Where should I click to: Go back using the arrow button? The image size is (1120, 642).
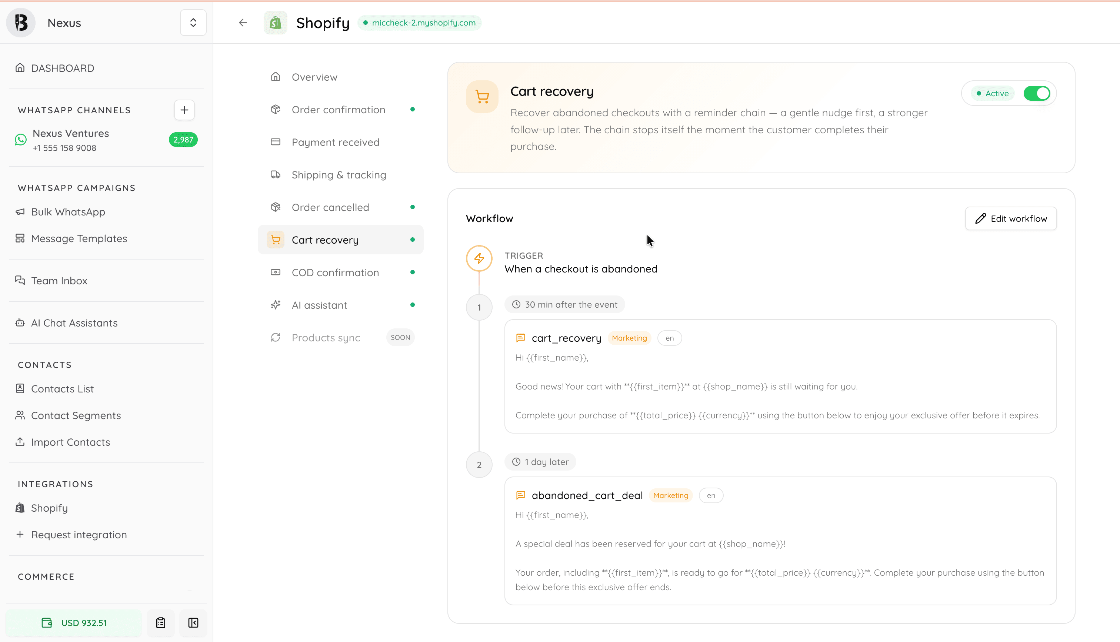(x=243, y=23)
